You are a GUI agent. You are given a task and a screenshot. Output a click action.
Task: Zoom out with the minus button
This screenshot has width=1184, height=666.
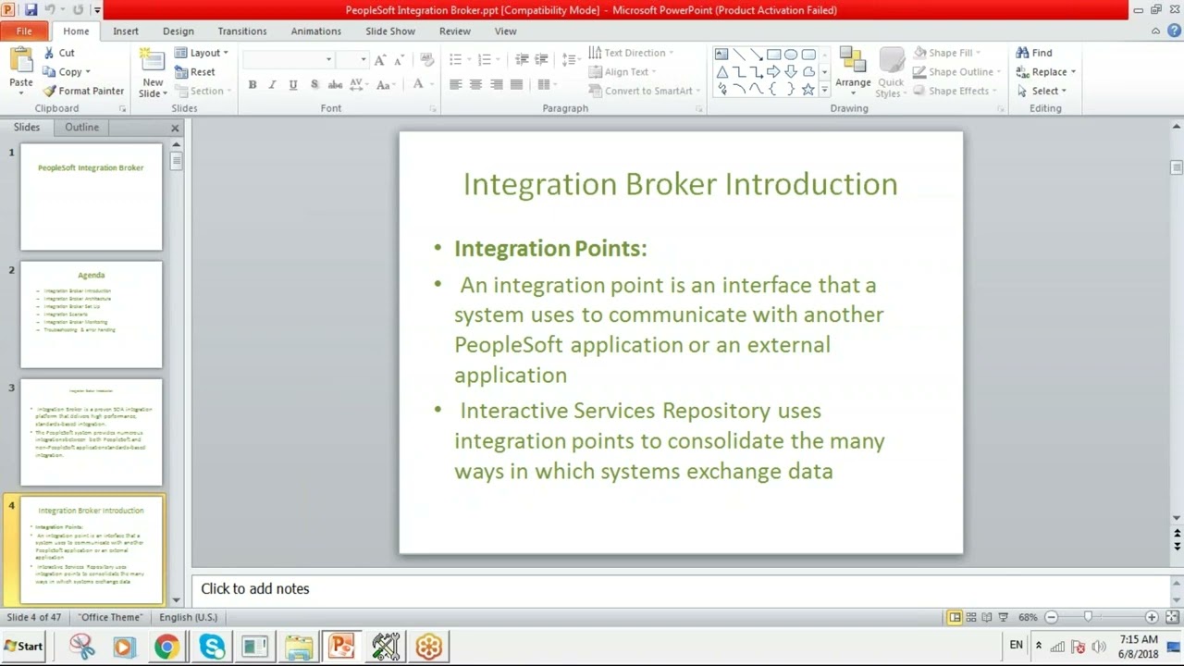point(1051,617)
